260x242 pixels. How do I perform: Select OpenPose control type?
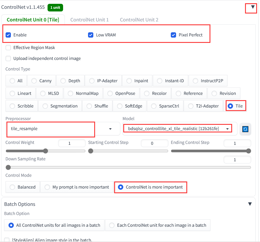(121, 93)
